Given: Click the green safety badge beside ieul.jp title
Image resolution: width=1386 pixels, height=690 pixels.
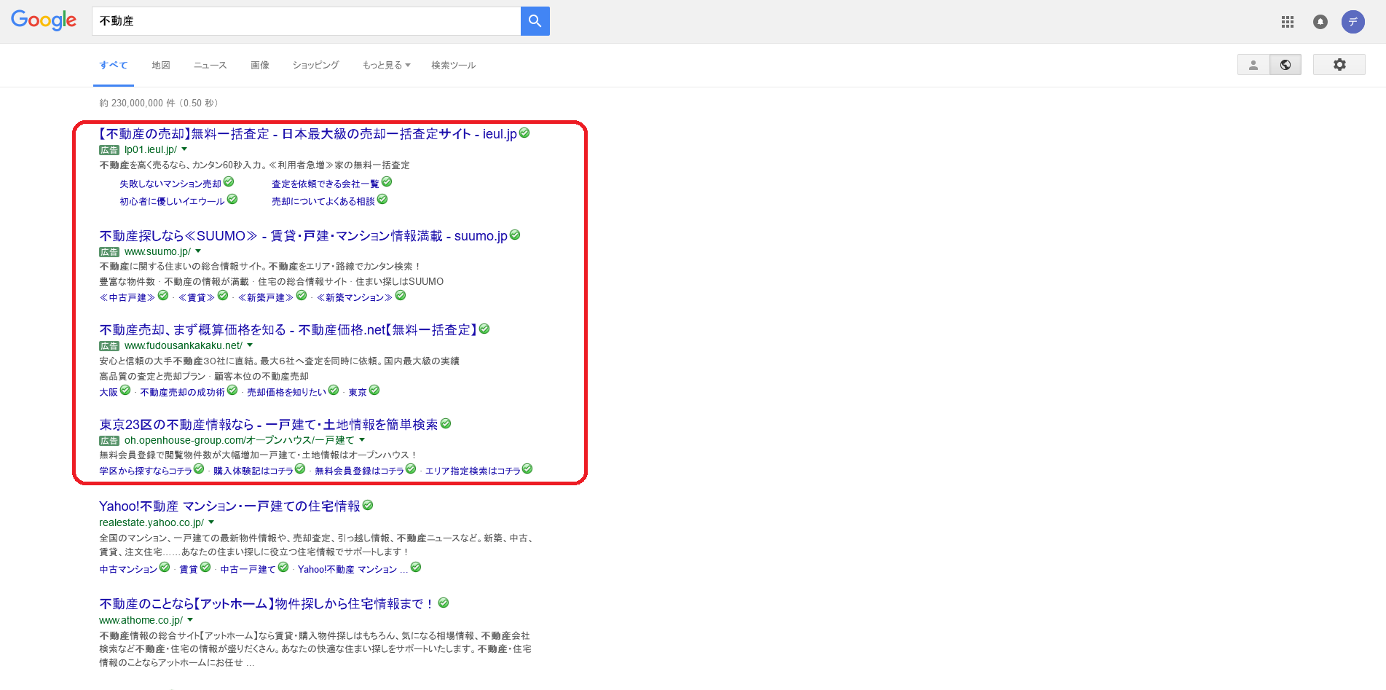Looking at the screenshot, I should click(524, 133).
